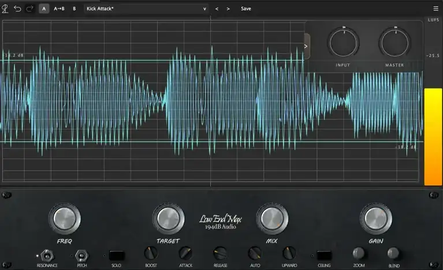Open the hamburger menu
Image resolution: width=443 pixels, height=270 pixels.
tap(435, 9)
